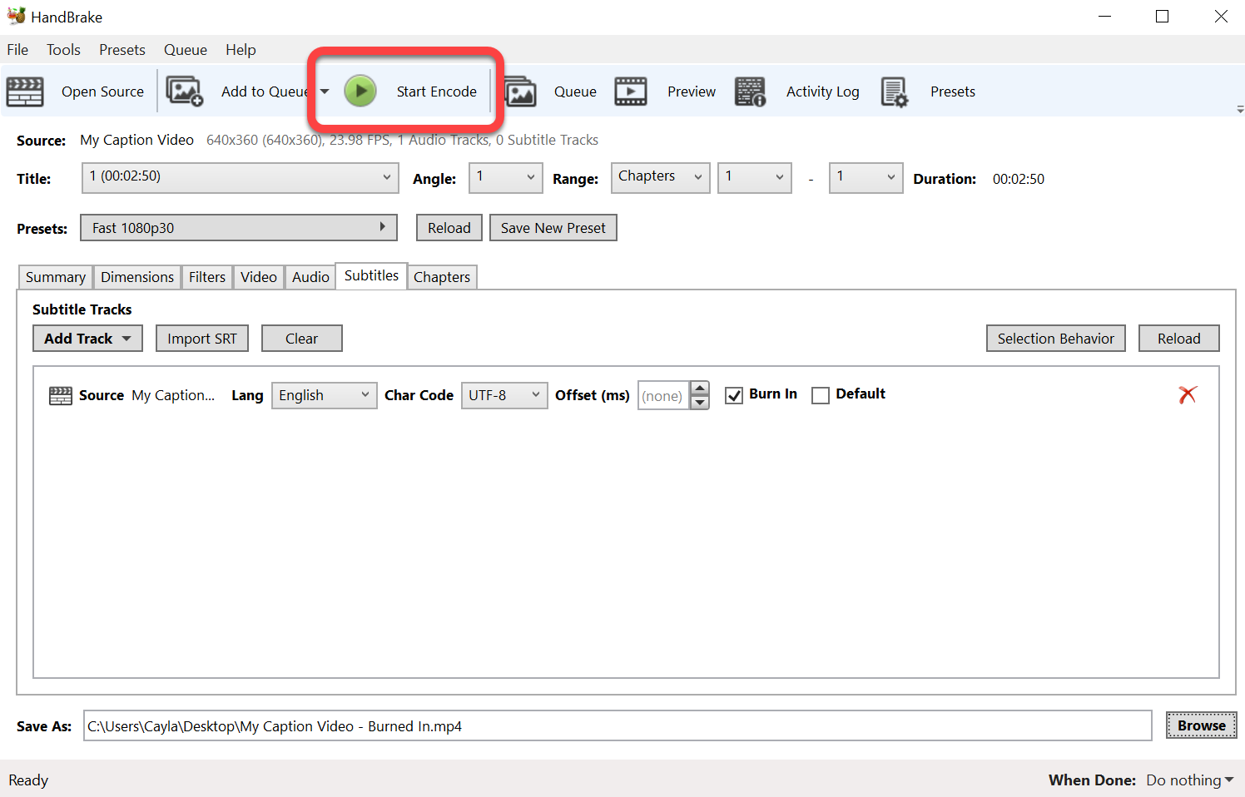This screenshot has height=797, width=1245.
Task: Open the Range Chapters dropdown
Action: 661,178
